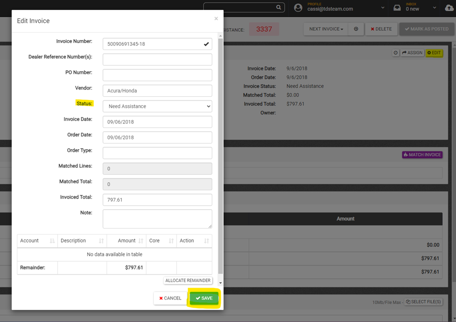Image resolution: width=456 pixels, height=322 pixels.
Task: Expand the inbox dropdown chevron
Action: [434, 7]
